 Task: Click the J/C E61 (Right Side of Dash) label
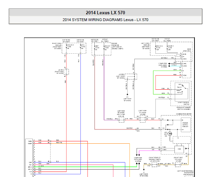point(59,72)
